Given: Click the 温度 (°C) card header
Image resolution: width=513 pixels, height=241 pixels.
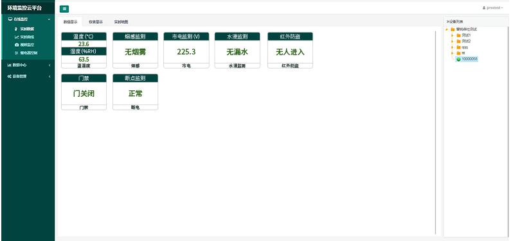Looking at the screenshot, I should click(x=84, y=36).
